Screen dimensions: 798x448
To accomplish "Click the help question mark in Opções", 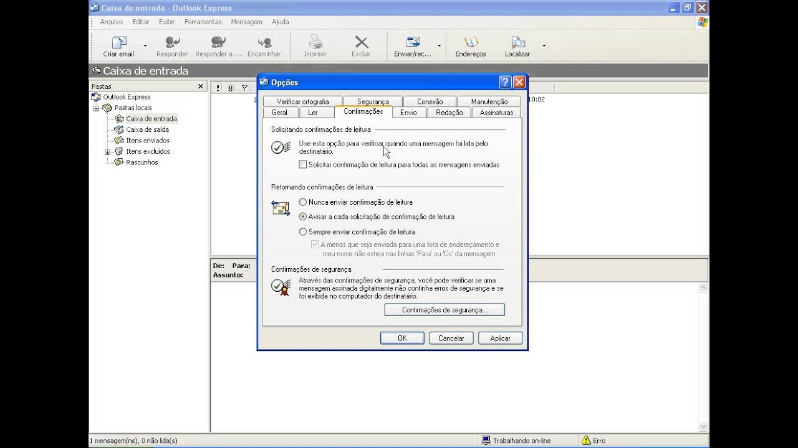I will (x=505, y=82).
